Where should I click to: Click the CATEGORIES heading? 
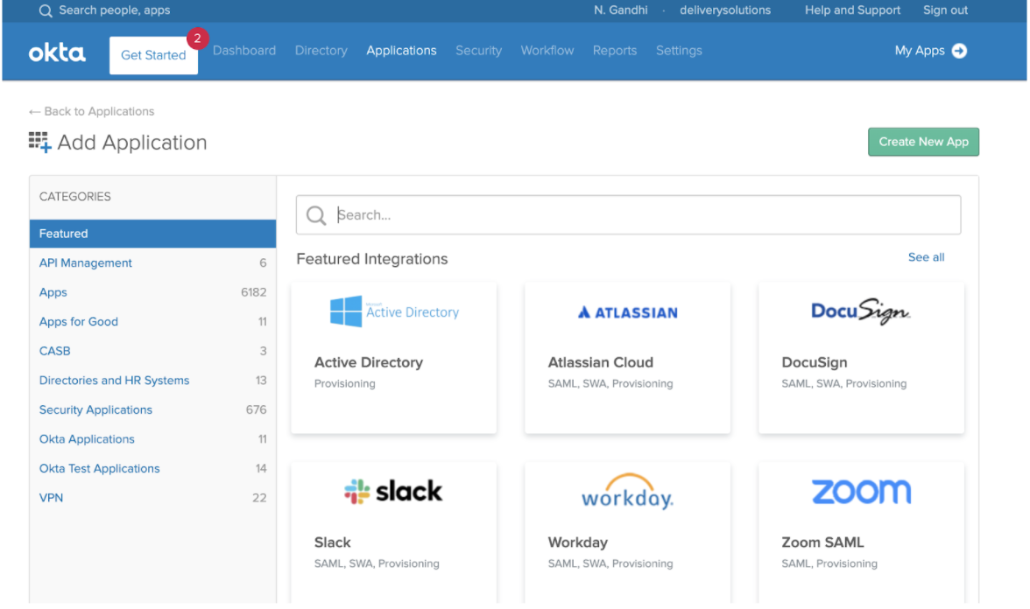75,197
